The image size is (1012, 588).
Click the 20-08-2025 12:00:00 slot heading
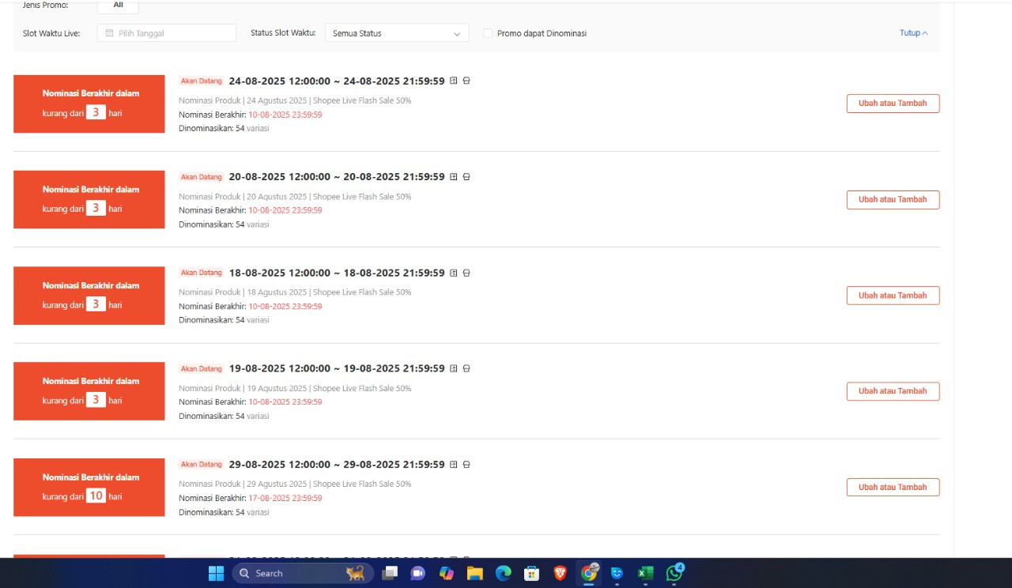337,177
